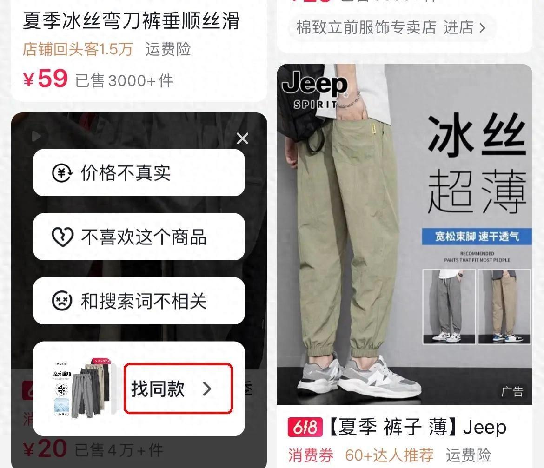Tap the dizzy face icon
This screenshot has width=544, height=468.
pyautogui.click(x=62, y=301)
